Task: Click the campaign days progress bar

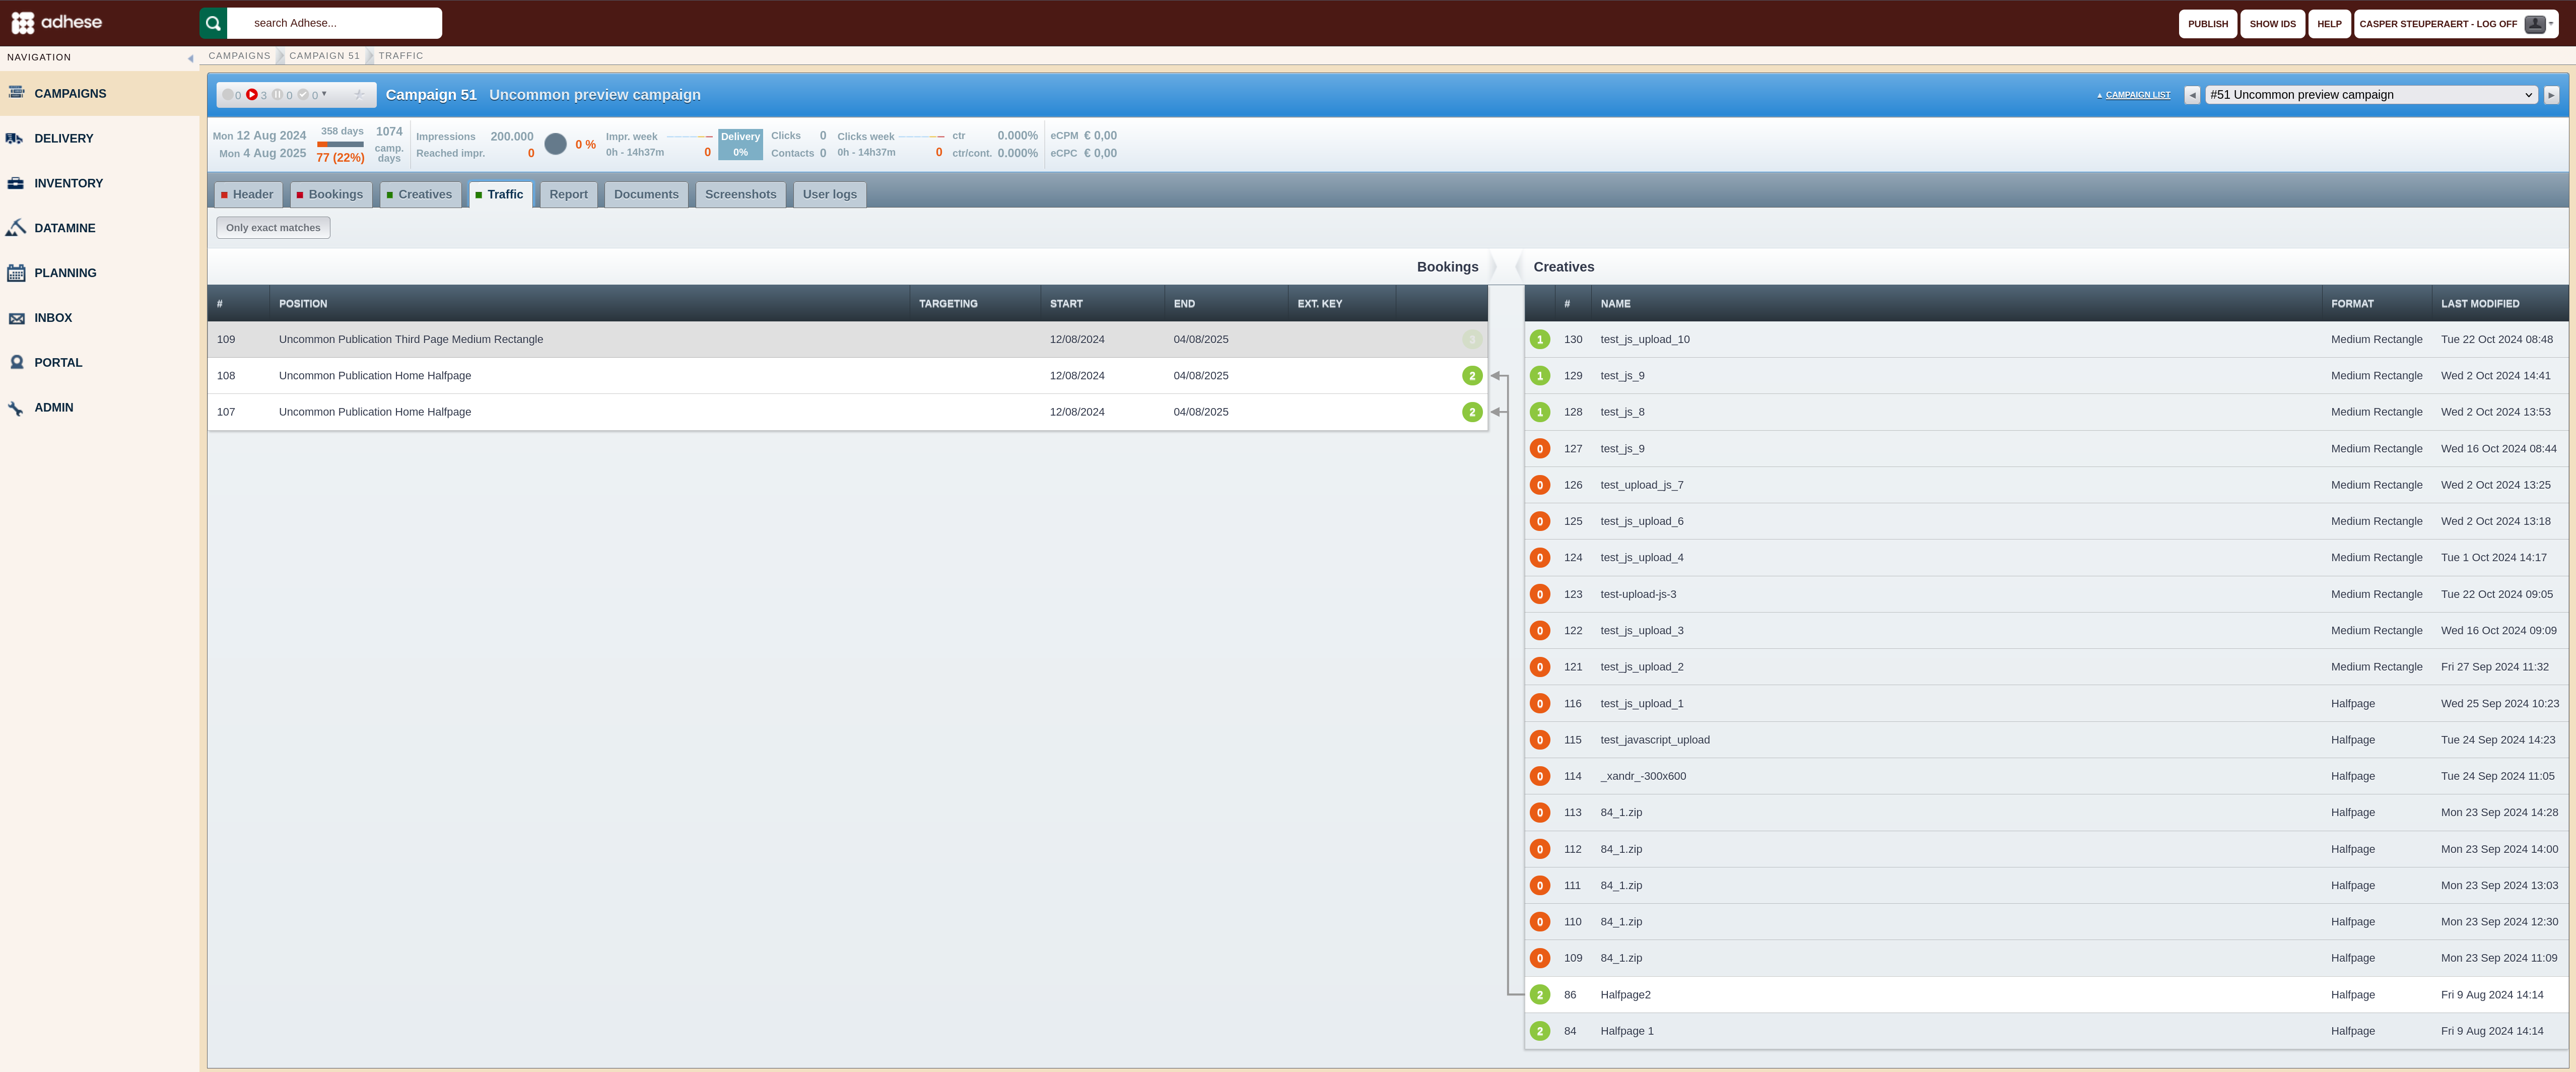Action: pyautogui.click(x=340, y=144)
